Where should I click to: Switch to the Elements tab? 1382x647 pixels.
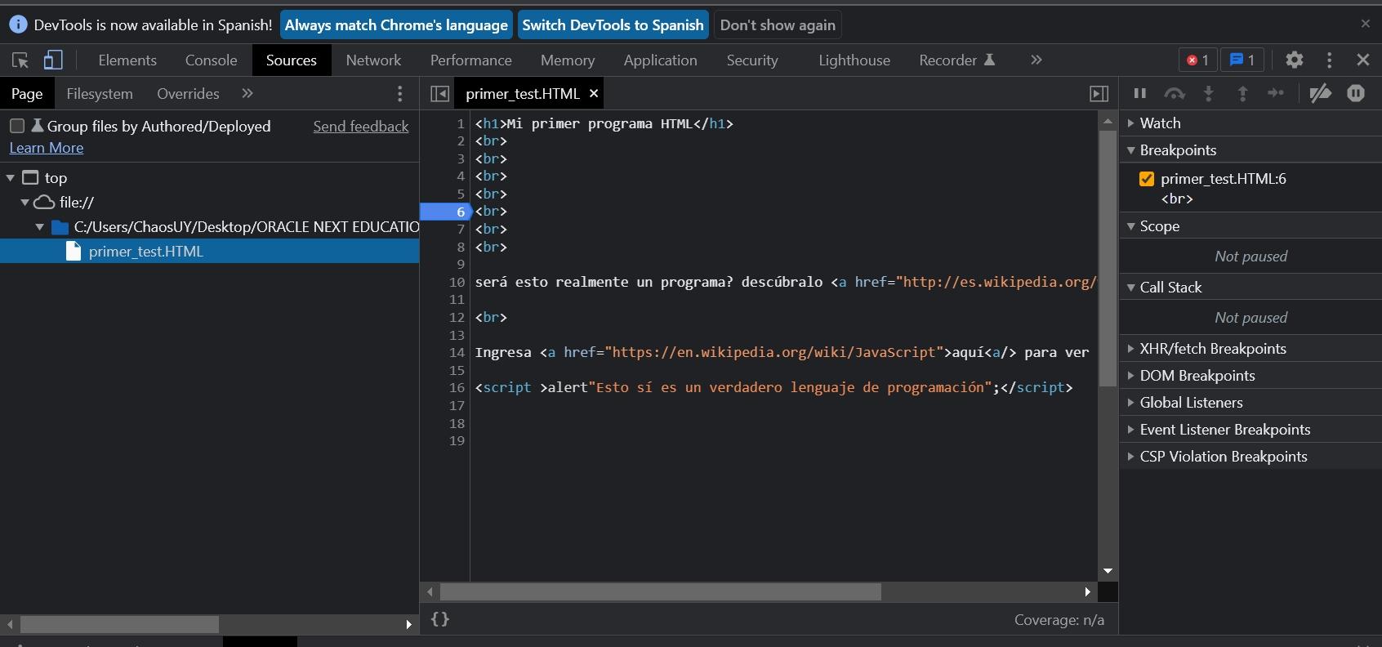127,60
